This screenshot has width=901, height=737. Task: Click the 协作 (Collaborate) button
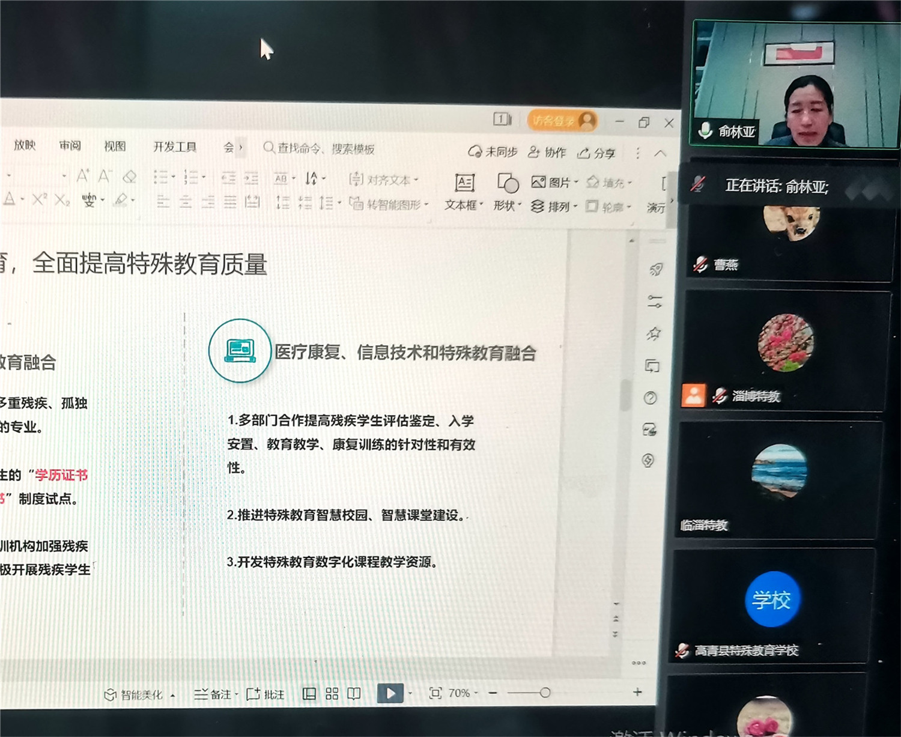546,153
